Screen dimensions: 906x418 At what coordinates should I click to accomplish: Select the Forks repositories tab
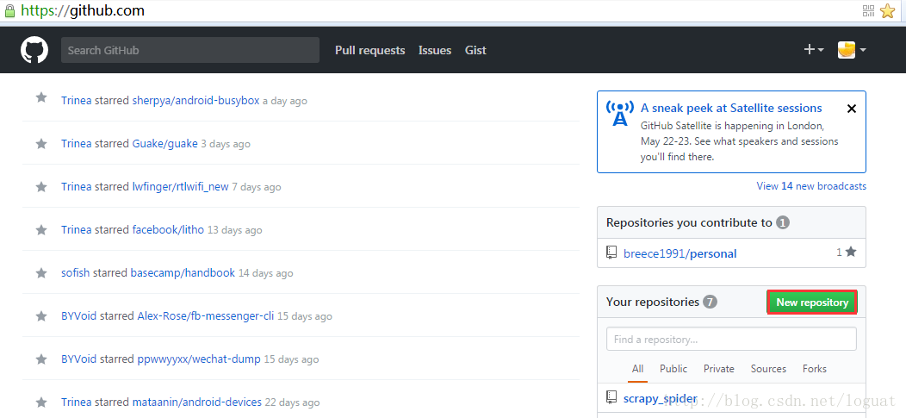pos(814,369)
